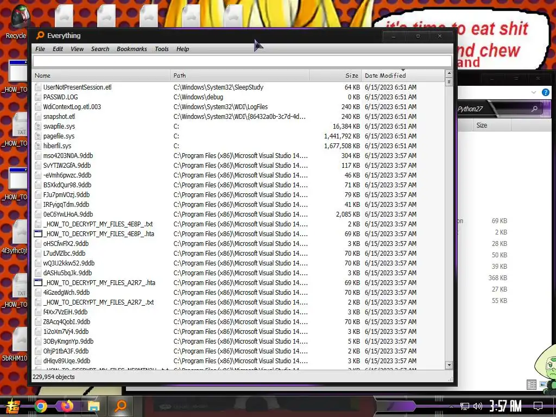Select the L7udVlZlbc.9ddb file name

(x=64, y=254)
